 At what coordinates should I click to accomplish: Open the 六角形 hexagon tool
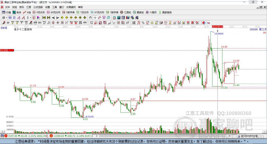click(x=151, y=12)
